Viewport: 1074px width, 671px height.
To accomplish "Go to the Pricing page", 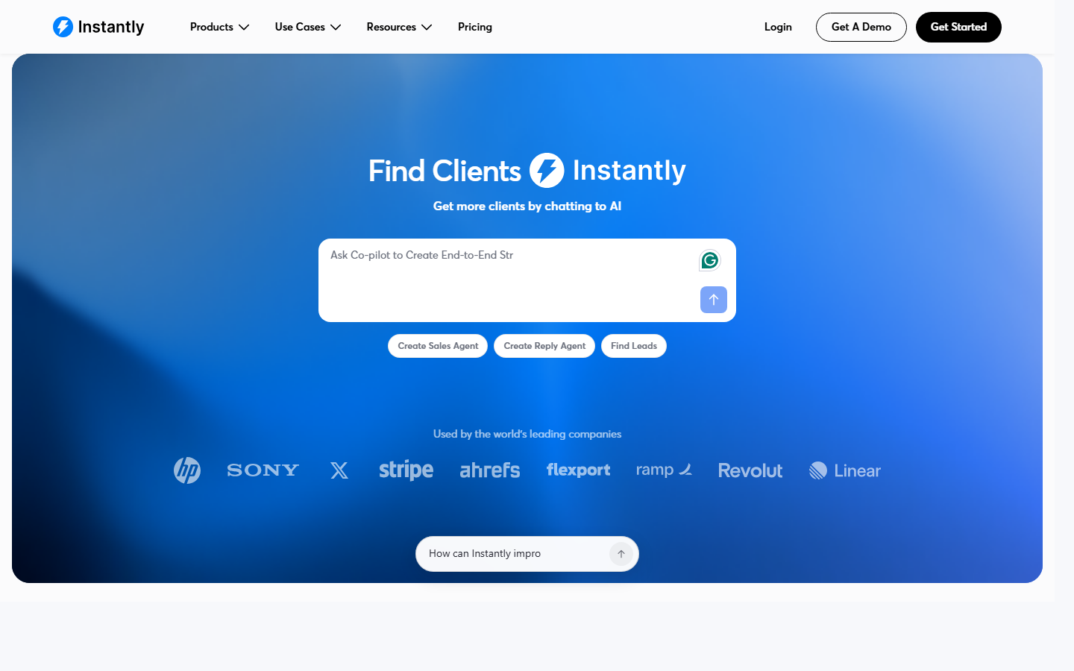I will [x=475, y=27].
